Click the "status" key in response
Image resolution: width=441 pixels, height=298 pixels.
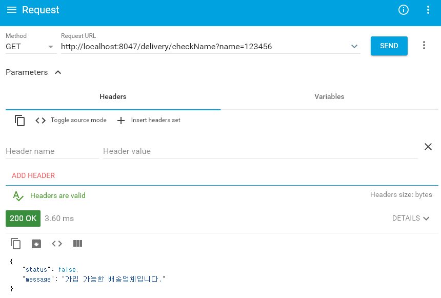36,270
